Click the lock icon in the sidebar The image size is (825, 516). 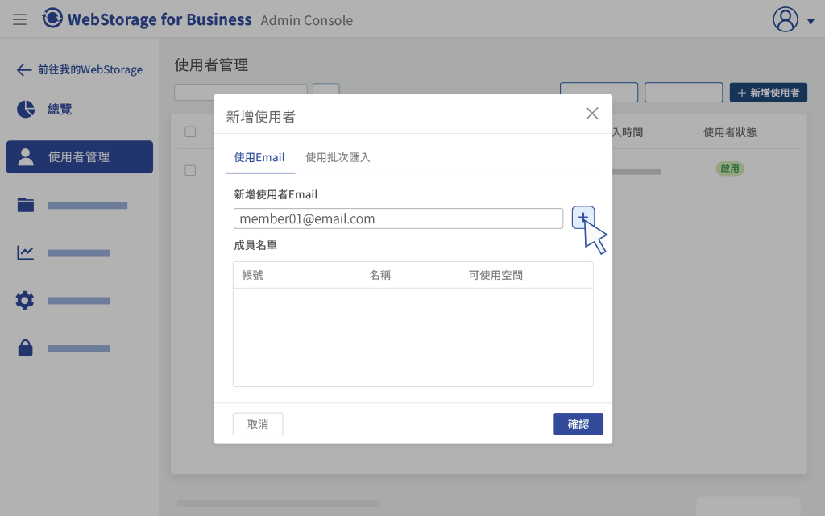(x=25, y=347)
